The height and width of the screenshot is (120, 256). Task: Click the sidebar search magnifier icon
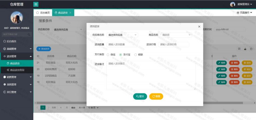pyautogui.click(x=29, y=35)
